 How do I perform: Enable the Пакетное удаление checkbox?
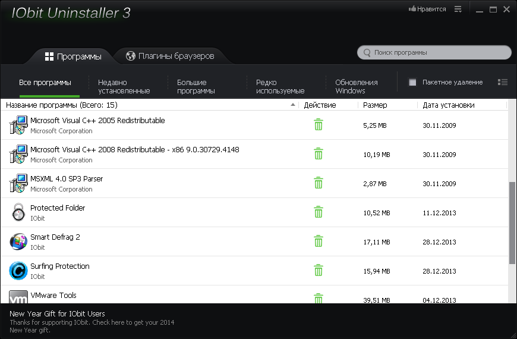(412, 82)
